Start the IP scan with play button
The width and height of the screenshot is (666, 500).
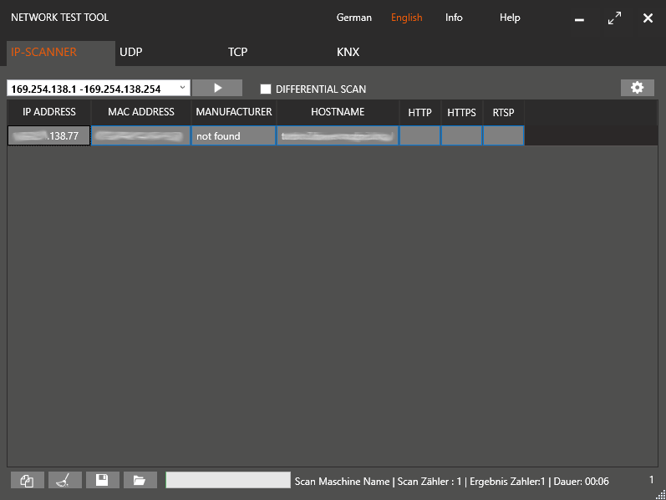[x=217, y=88]
